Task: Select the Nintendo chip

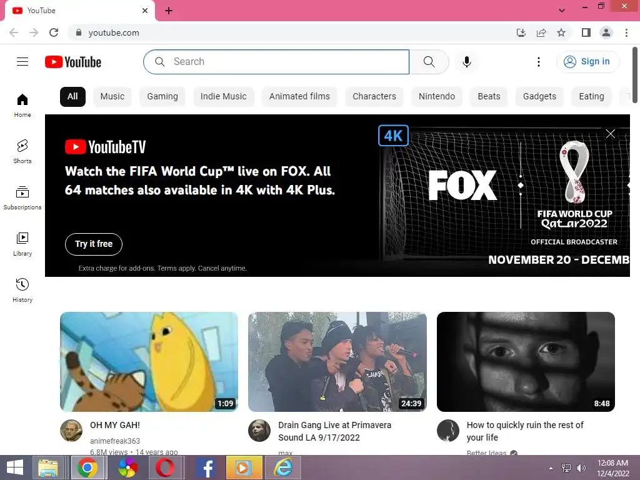Action: (x=437, y=97)
